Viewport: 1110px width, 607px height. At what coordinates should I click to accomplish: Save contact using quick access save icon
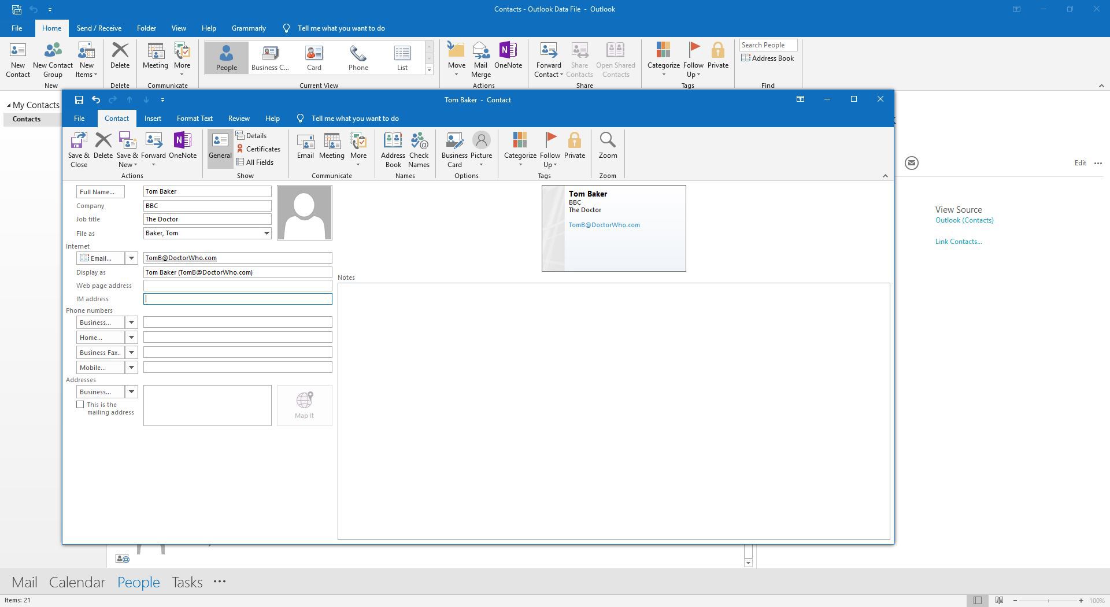(x=79, y=100)
